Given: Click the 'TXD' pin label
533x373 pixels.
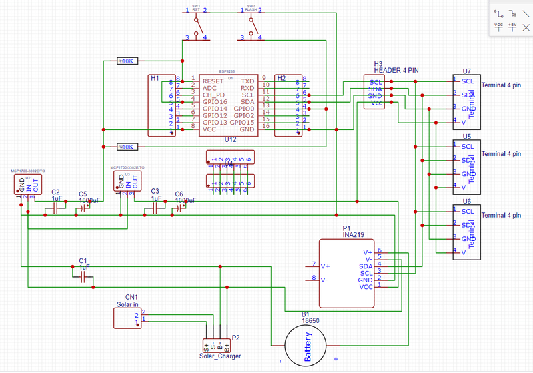Looking at the screenshot, I should tap(247, 81).
